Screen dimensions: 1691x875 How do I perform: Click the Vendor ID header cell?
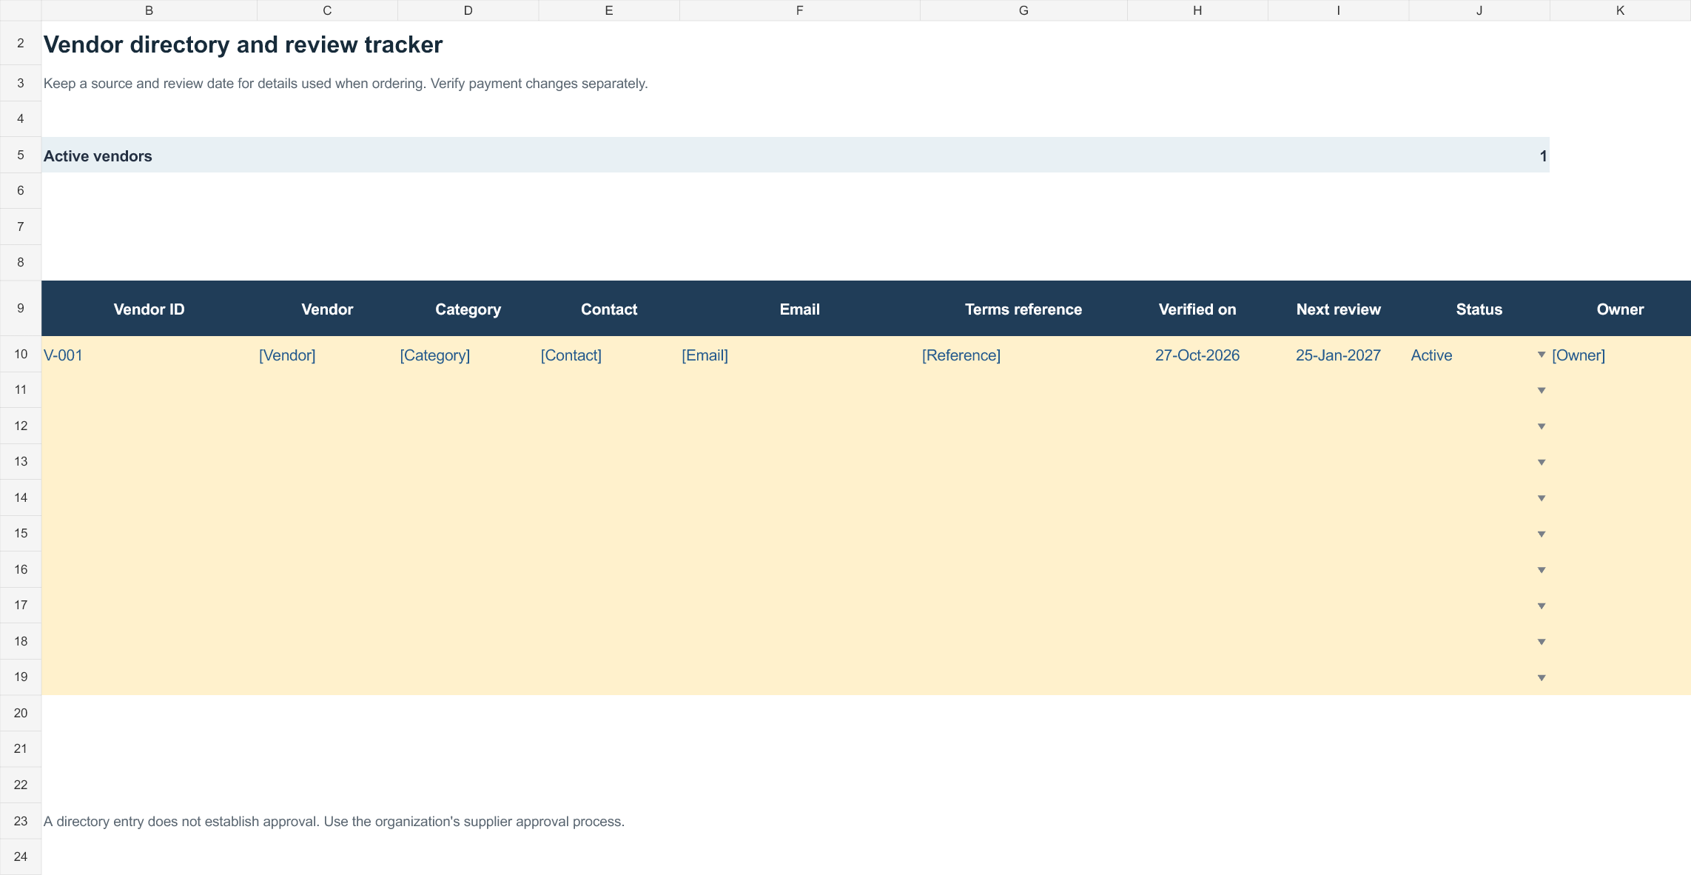coord(149,309)
